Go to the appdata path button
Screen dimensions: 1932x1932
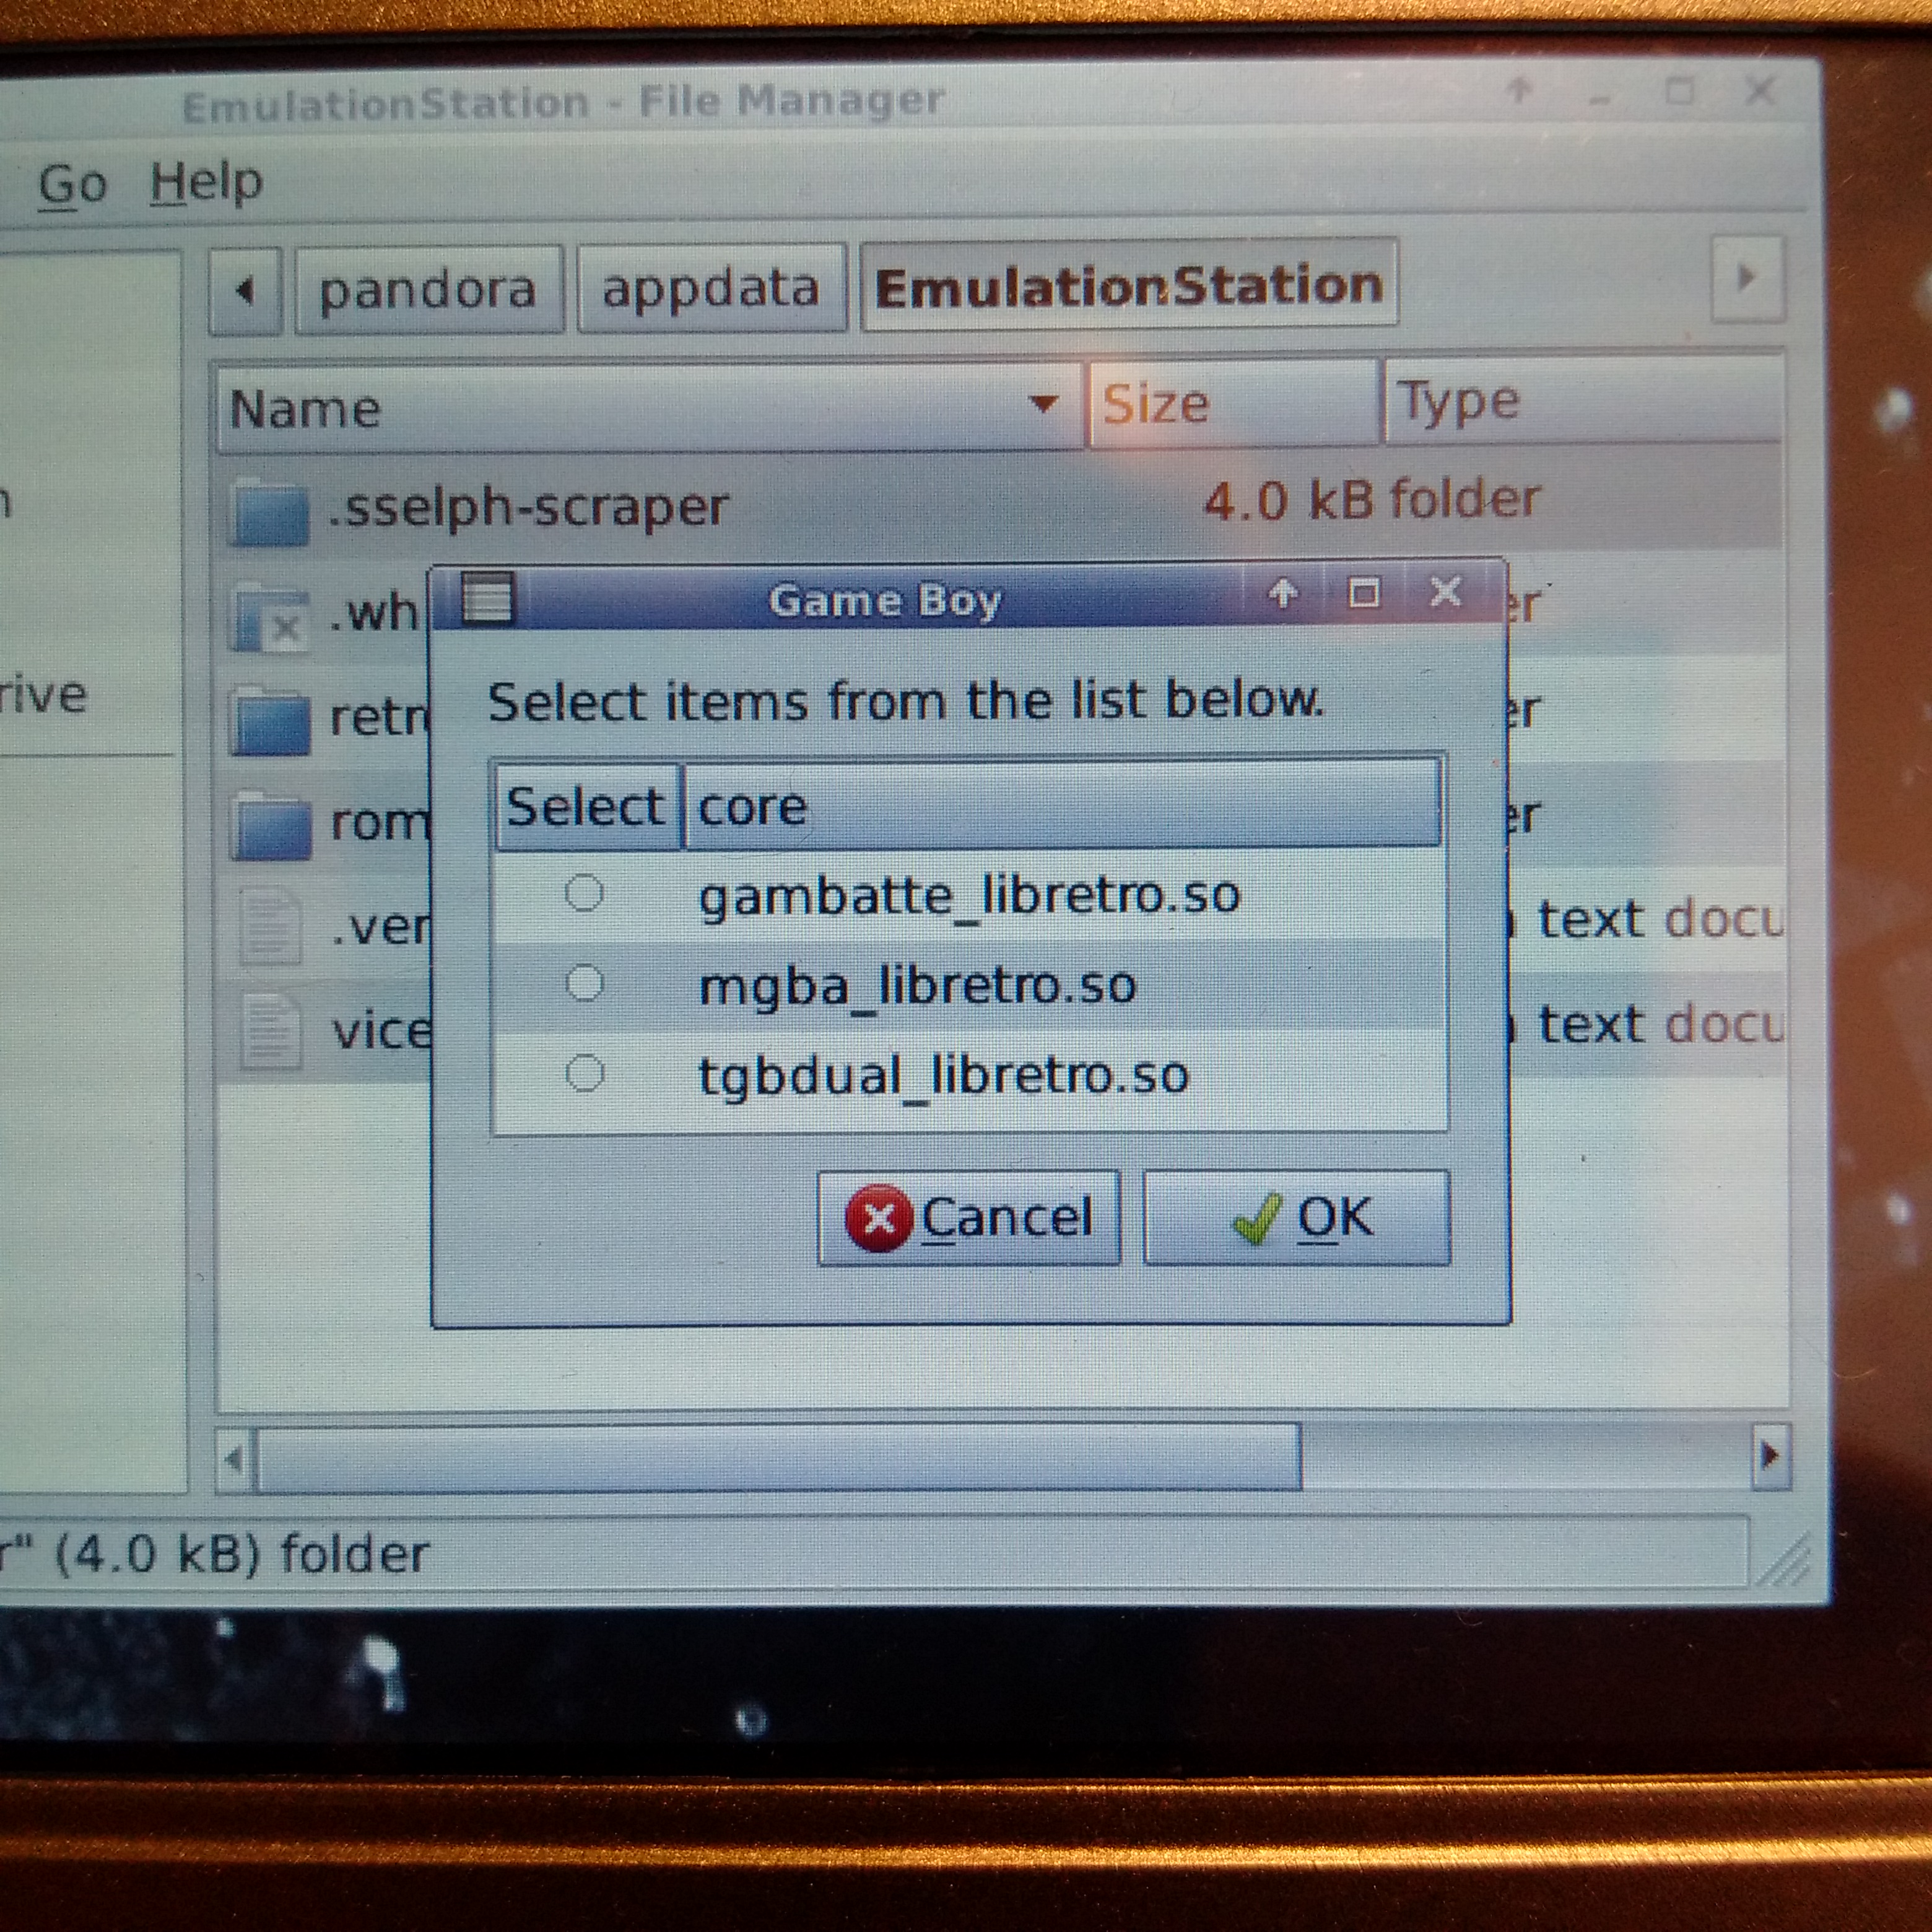click(x=710, y=290)
